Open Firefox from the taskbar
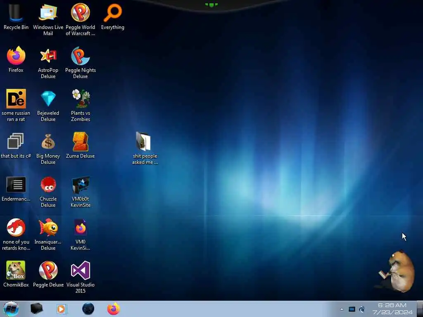This screenshot has height=317, width=423. click(114, 309)
